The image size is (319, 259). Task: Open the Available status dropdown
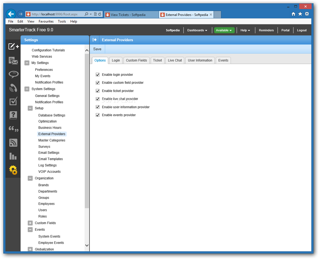click(x=224, y=30)
